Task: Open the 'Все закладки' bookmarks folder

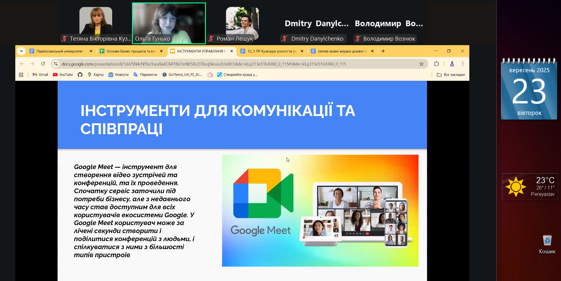Action: coord(451,75)
